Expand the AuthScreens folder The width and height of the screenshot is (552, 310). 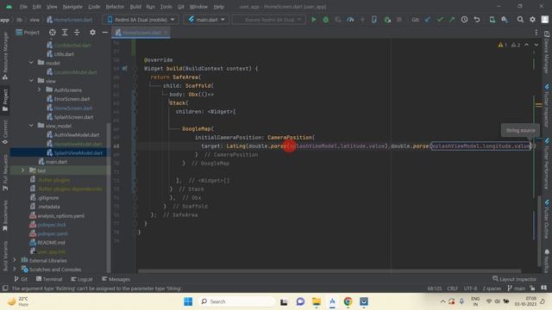39,90
